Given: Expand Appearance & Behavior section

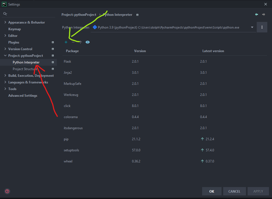Looking at the screenshot, I should [5, 22].
